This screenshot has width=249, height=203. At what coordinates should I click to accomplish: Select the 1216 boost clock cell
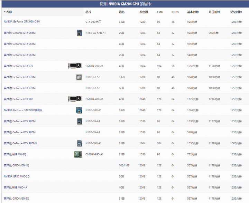[214, 99]
